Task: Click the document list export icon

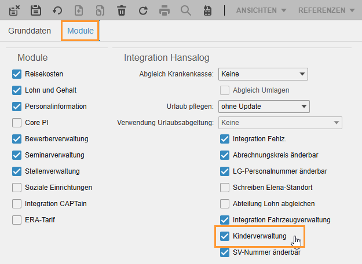Action: pyautogui.click(x=207, y=10)
